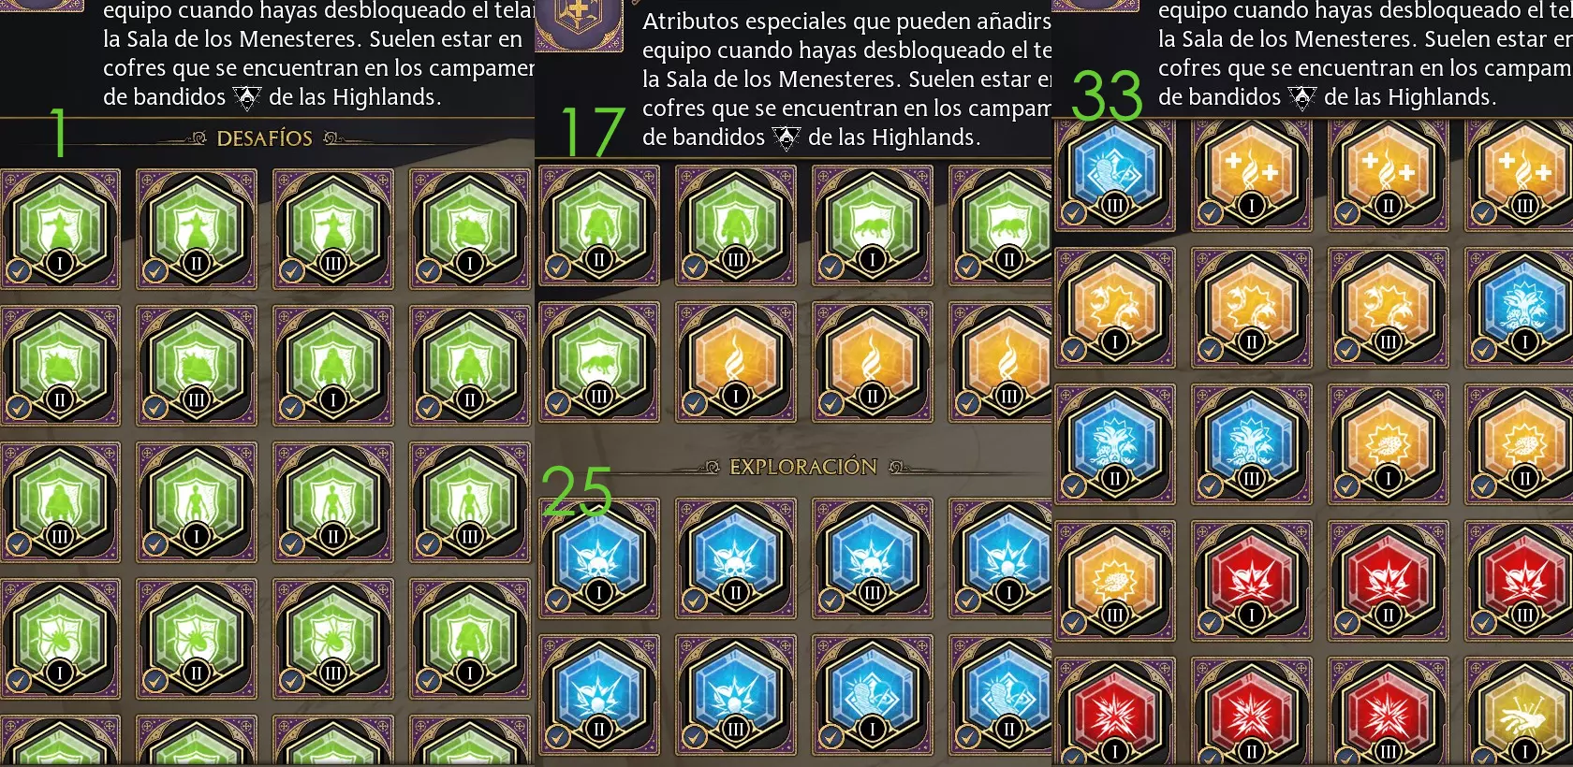Toggle checkmark on plain orange flame tier I
The width and height of the screenshot is (1573, 767).
click(695, 403)
